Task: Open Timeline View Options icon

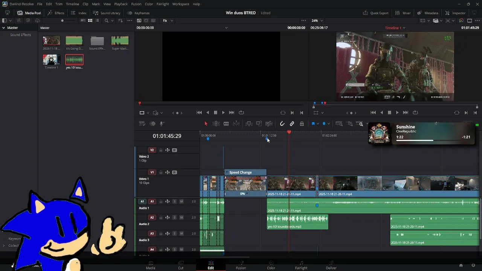Action: click(142, 124)
